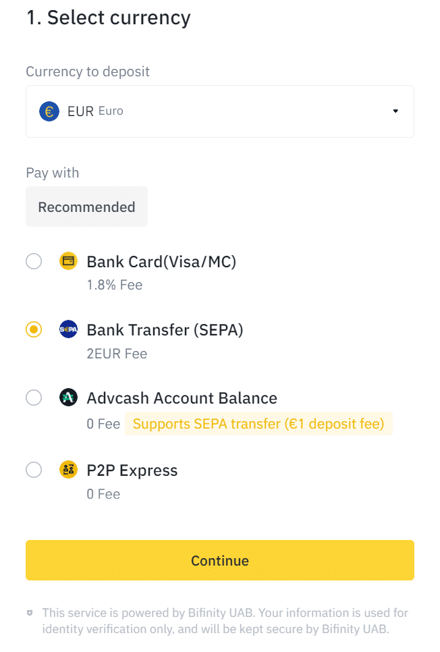Select the Advcash Account Balance radio button
Screen dimensions: 440x652
coord(34,398)
